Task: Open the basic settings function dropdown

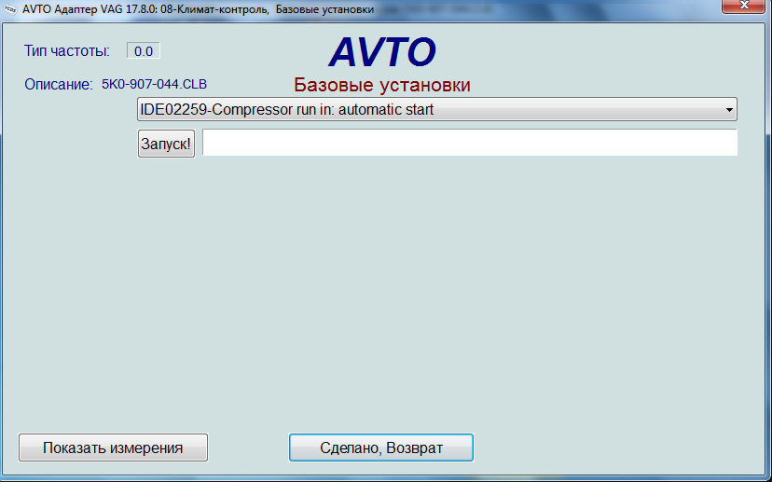Action: [x=436, y=109]
